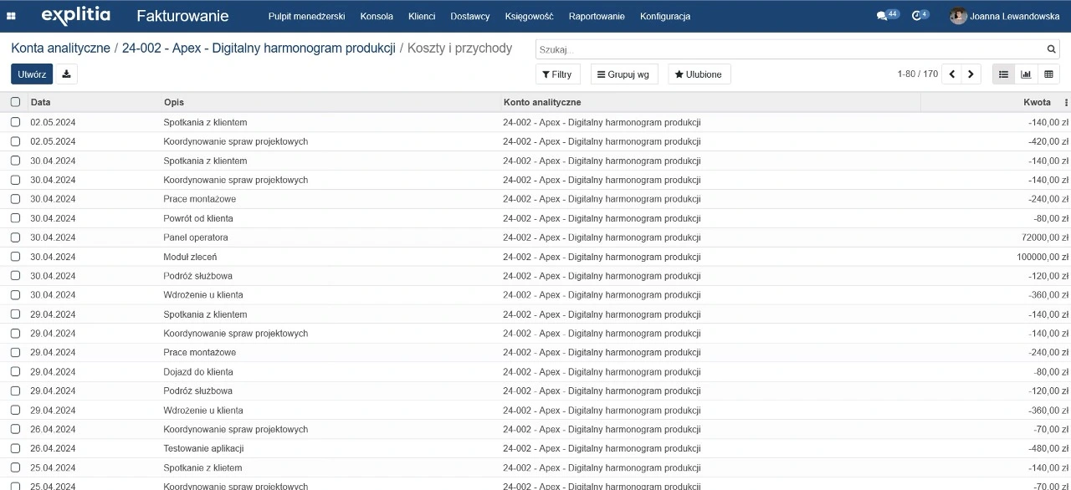Click the 100000,00 zł amount

[x=1043, y=257]
